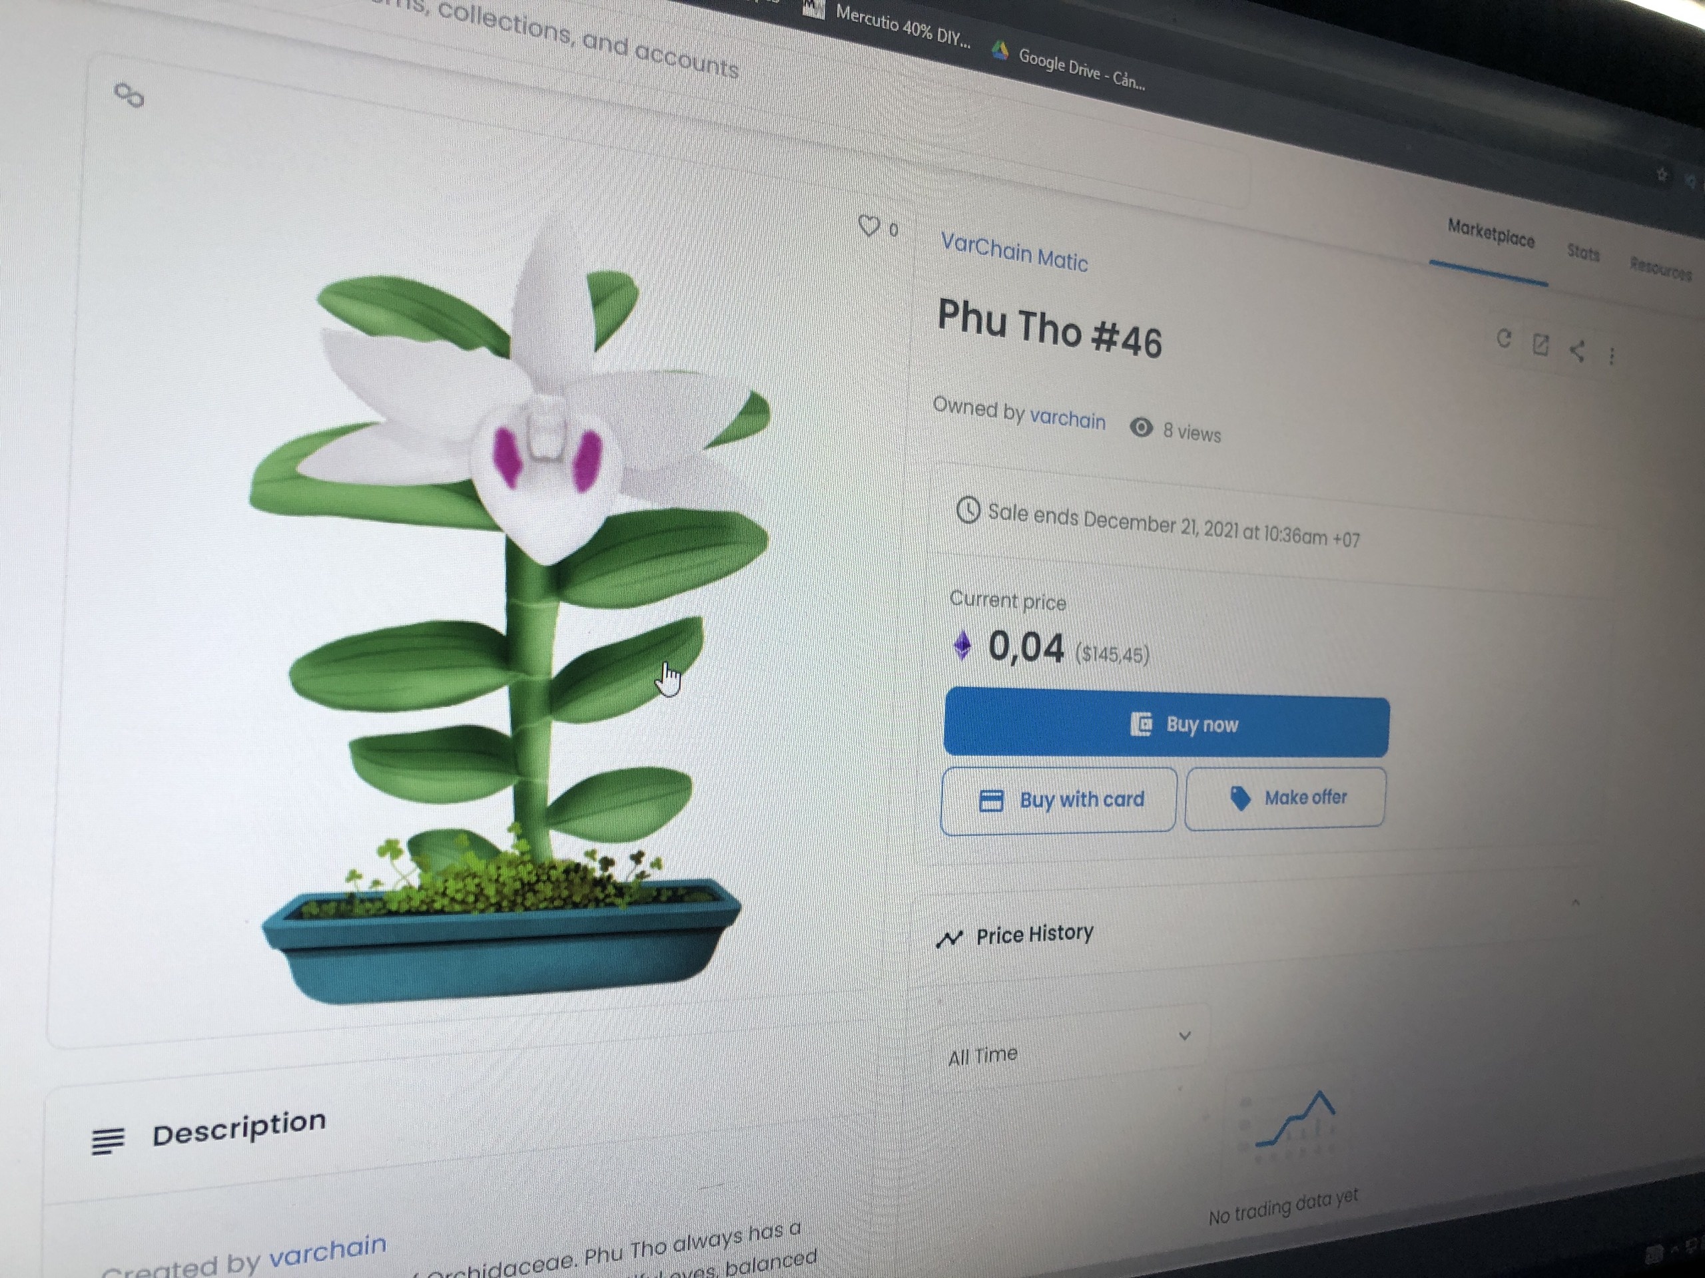
Task: Click the Ethereum price icon
Action: pos(962,646)
